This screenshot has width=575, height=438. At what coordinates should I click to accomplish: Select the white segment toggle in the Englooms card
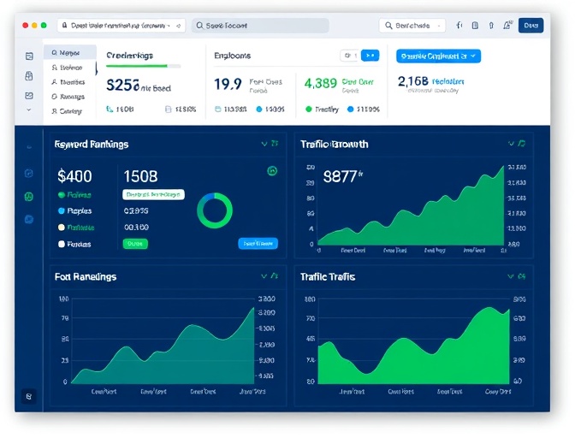click(x=350, y=56)
